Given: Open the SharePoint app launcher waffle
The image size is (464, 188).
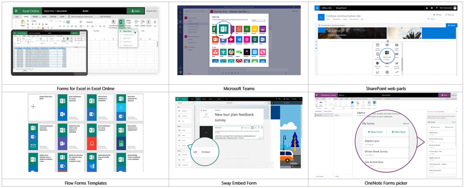Looking at the screenshot, I should click(318, 8).
